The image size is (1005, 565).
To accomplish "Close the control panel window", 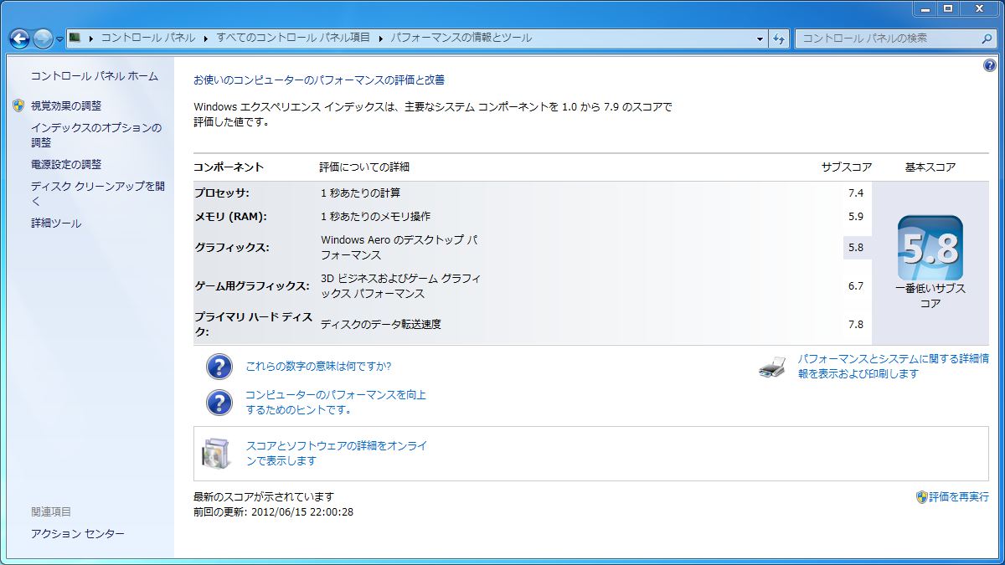I will pyautogui.click(x=978, y=8).
